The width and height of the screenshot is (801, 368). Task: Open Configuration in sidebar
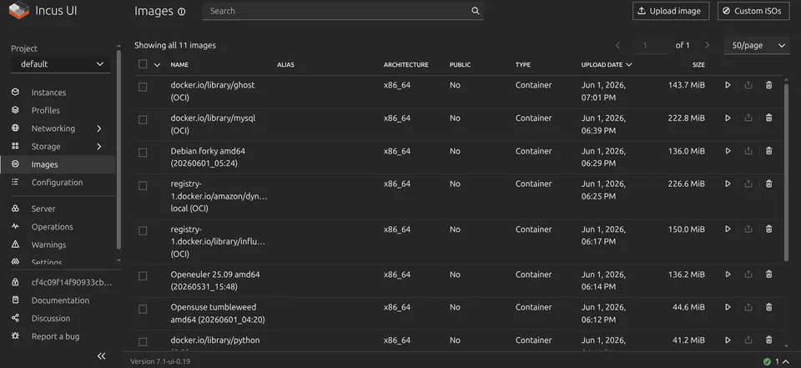(x=58, y=183)
